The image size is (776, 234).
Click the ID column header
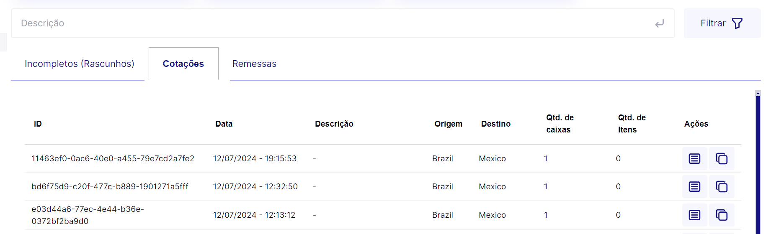coord(38,124)
